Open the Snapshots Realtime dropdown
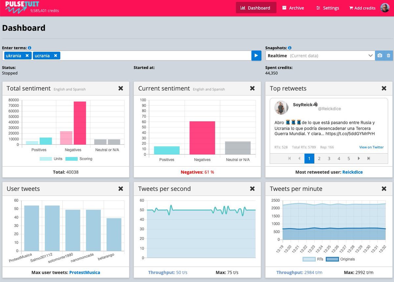 pyautogui.click(x=320, y=56)
